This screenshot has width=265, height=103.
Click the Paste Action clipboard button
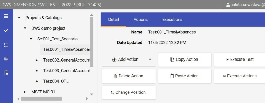pyautogui.click(x=185, y=76)
